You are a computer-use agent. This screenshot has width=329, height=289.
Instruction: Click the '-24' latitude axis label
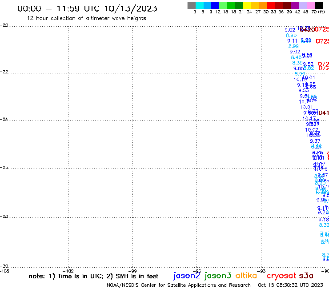4,119
